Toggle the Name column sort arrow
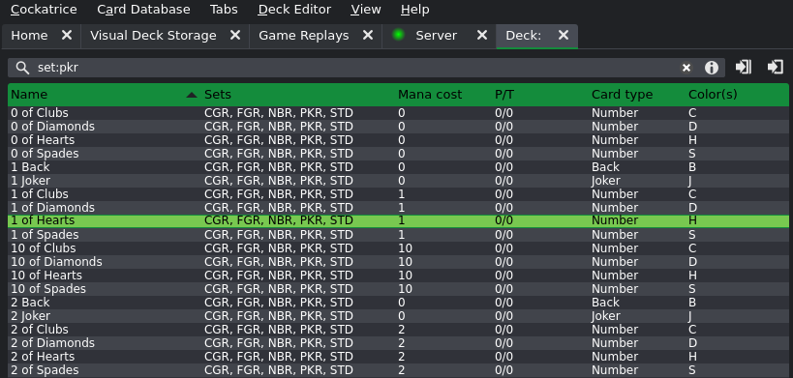This screenshot has height=378, width=793. tap(191, 95)
